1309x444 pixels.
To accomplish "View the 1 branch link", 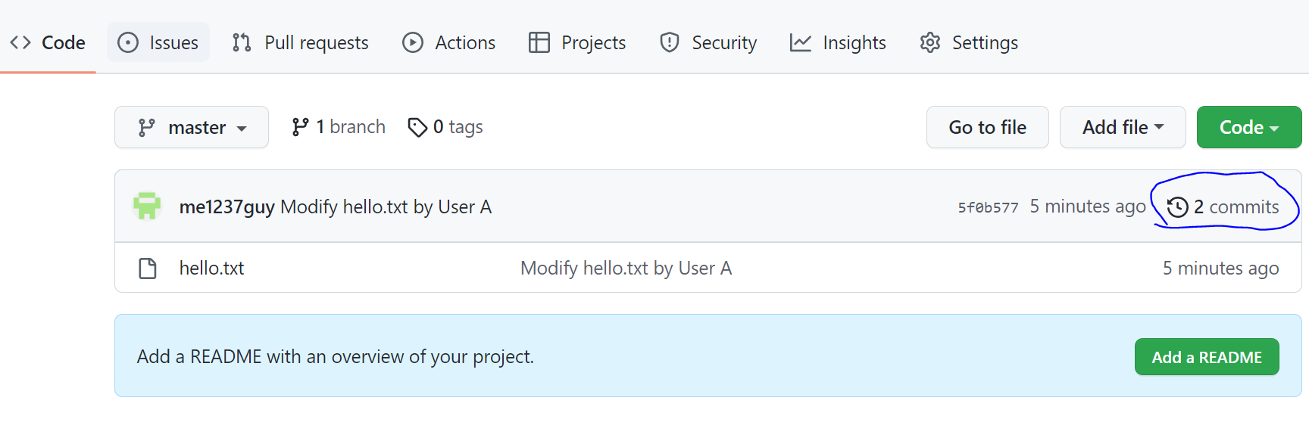I will tap(339, 127).
